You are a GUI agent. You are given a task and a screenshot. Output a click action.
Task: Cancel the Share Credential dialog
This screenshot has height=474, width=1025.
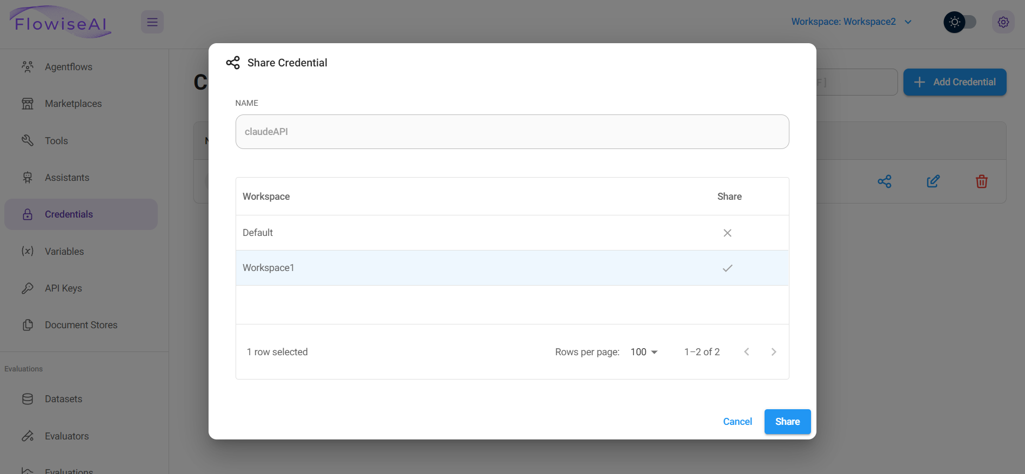pyautogui.click(x=737, y=422)
